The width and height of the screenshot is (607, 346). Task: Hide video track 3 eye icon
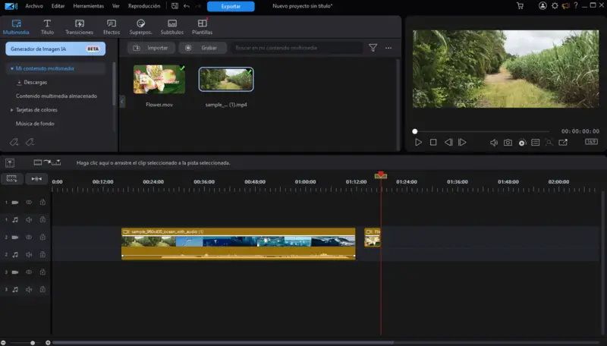(29, 272)
